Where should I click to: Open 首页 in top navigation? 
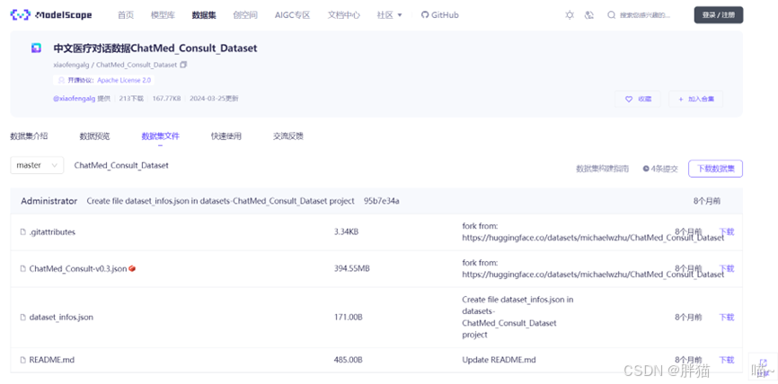(126, 15)
